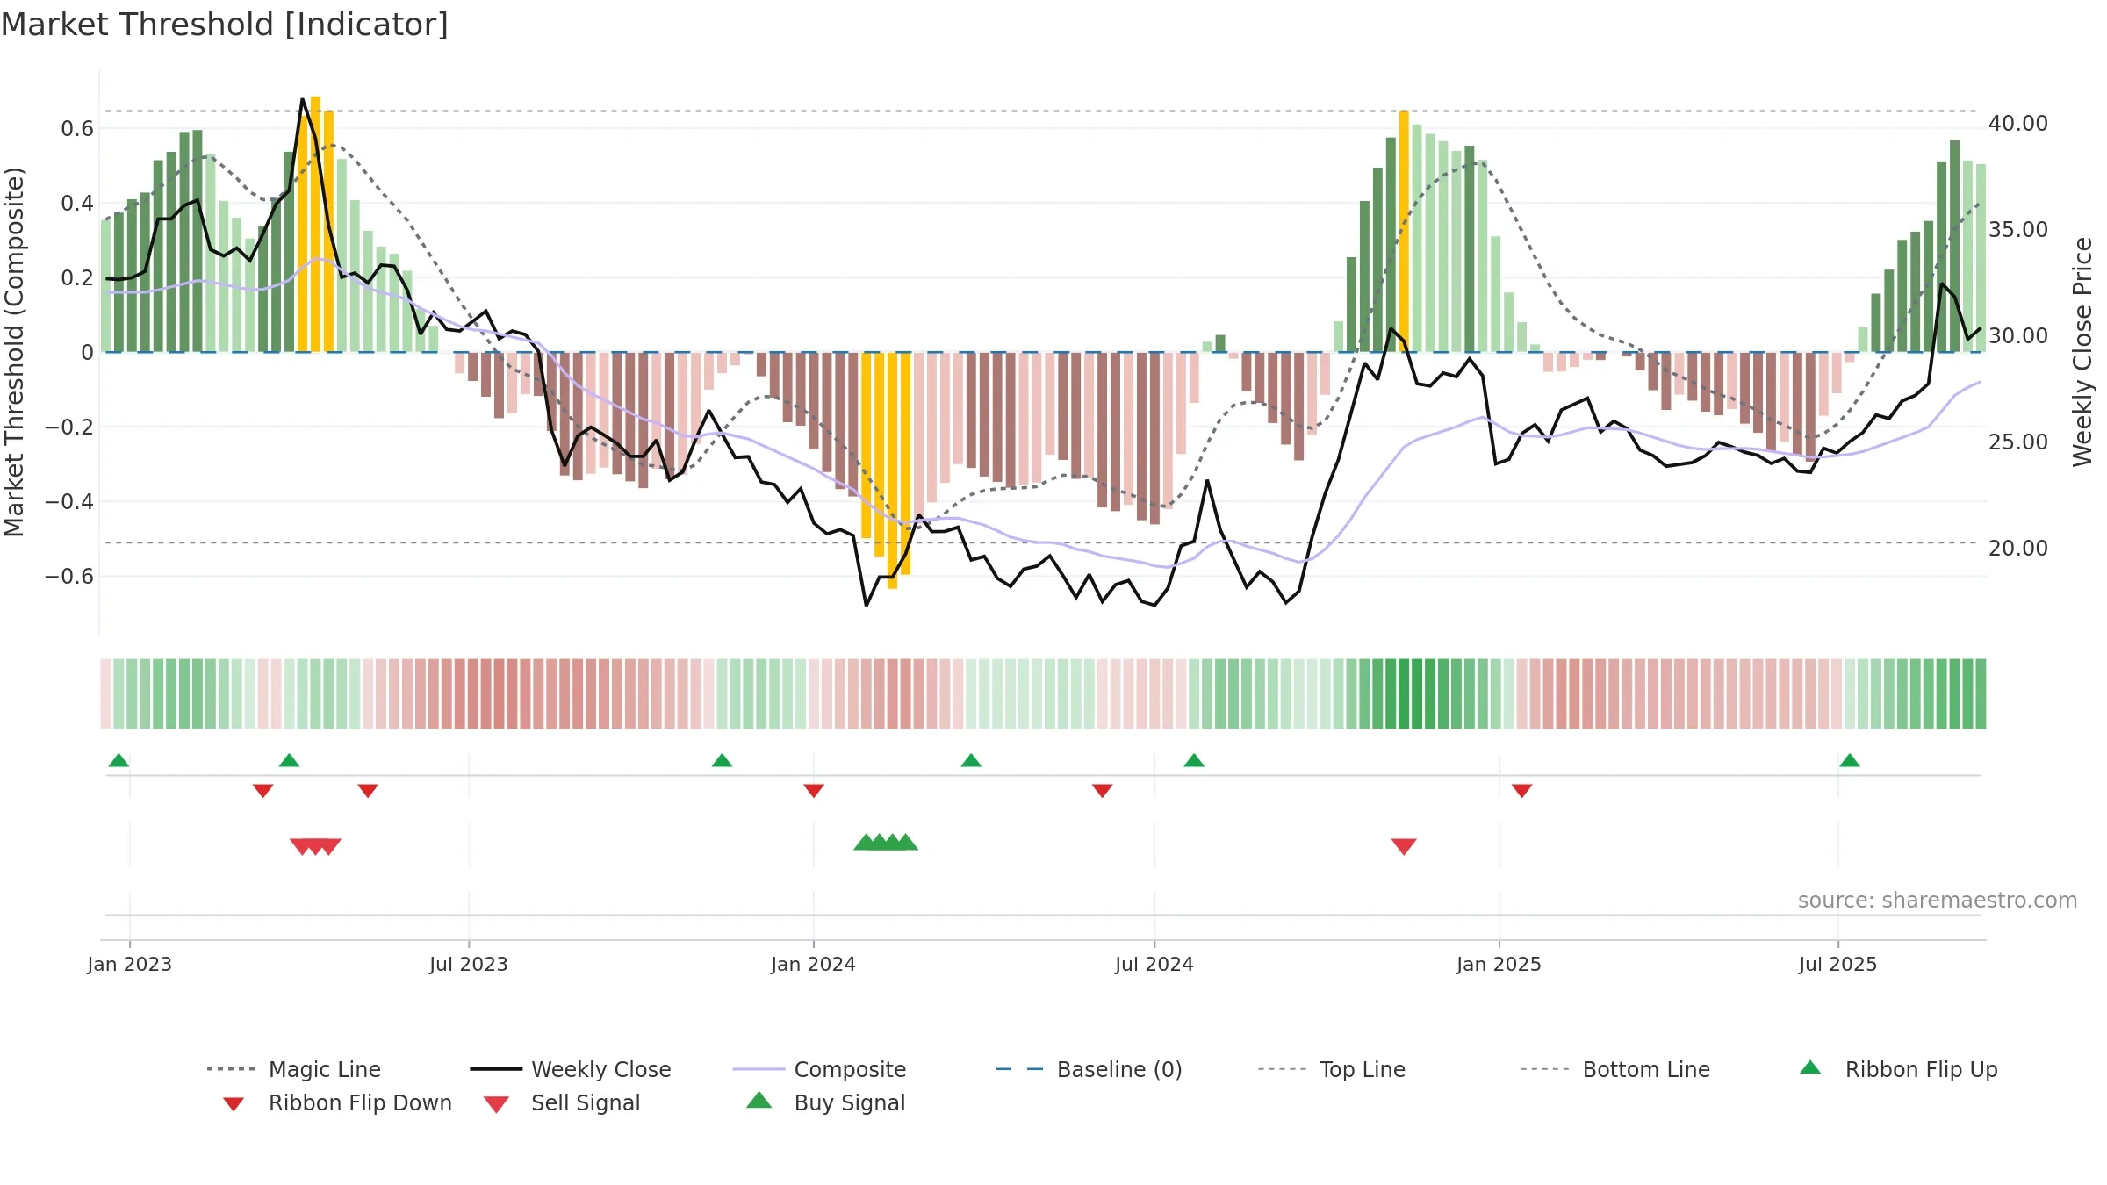The image size is (2107, 1185).
Task: Click the 0.6 left axis label
Action: coord(77,129)
